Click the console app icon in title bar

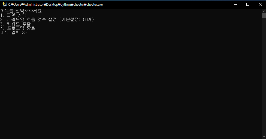(x=4, y=4)
